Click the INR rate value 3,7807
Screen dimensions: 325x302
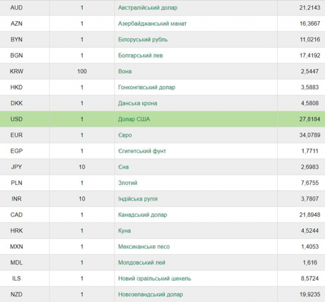click(310, 199)
